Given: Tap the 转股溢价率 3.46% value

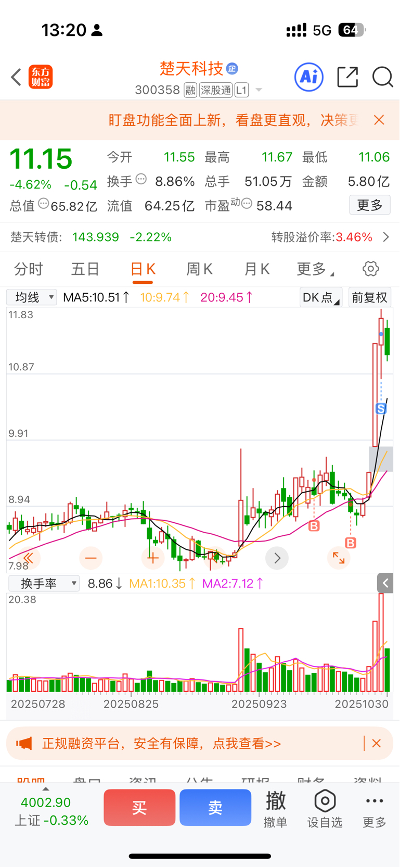Looking at the screenshot, I should pos(354,237).
